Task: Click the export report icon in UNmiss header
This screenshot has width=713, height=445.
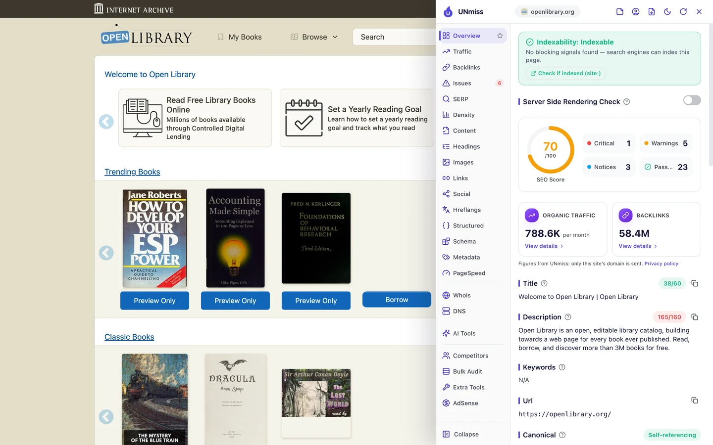Action: 652,11
